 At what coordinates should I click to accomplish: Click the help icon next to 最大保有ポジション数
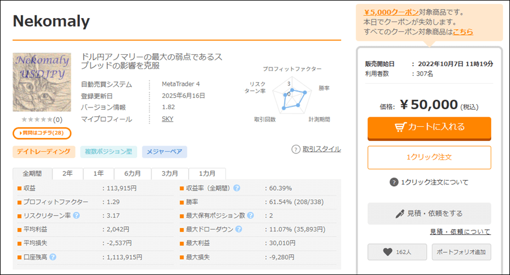250,215
